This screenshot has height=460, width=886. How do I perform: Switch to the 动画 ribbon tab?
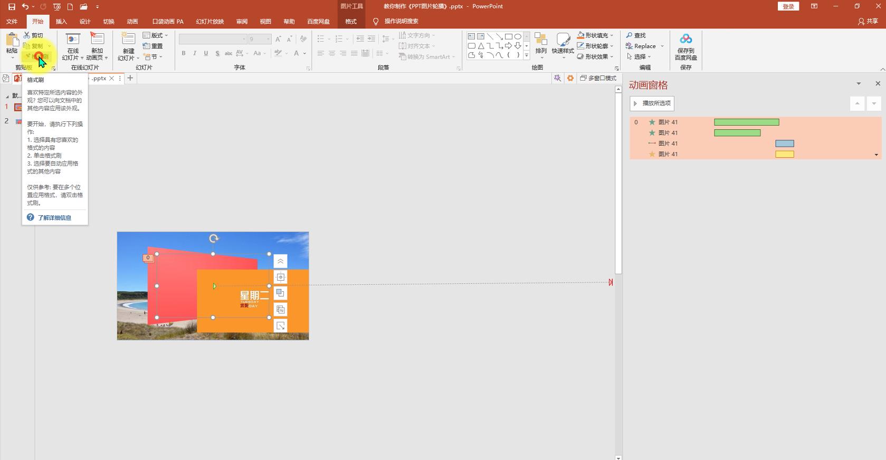tap(132, 22)
